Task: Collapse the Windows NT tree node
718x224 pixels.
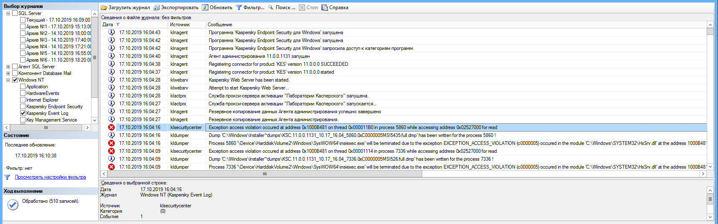Action: tap(8, 80)
